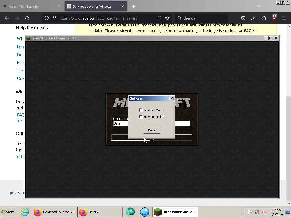This screenshot has width=291, height=218.
Task: Click the Done button in Options
Action: (x=152, y=130)
